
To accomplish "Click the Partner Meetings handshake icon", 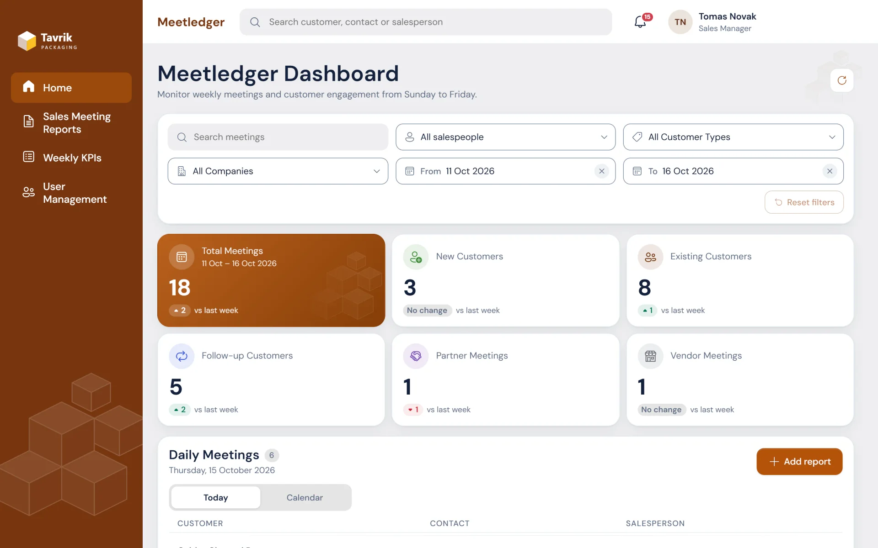I will (416, 356).
